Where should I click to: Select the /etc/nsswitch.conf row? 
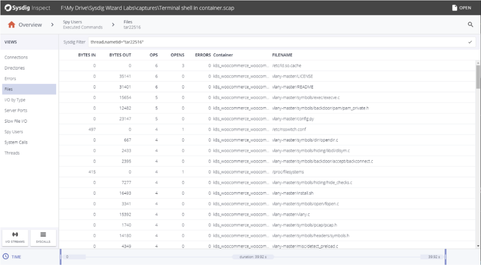click(267, 129)
